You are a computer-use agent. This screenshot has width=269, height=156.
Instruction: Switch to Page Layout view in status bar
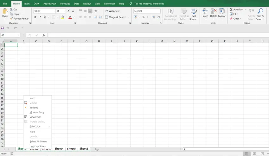click(x=254, y=153)
